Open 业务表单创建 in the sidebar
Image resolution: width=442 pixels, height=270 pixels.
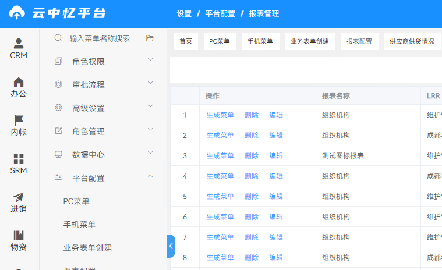point(88,248)
